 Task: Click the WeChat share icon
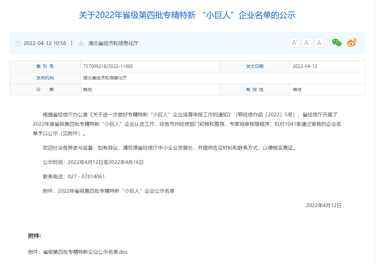click(x=337, y=43)
